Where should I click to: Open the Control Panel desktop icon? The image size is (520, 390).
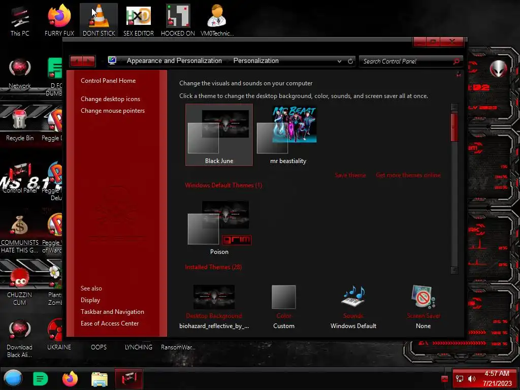click(20, 178)
